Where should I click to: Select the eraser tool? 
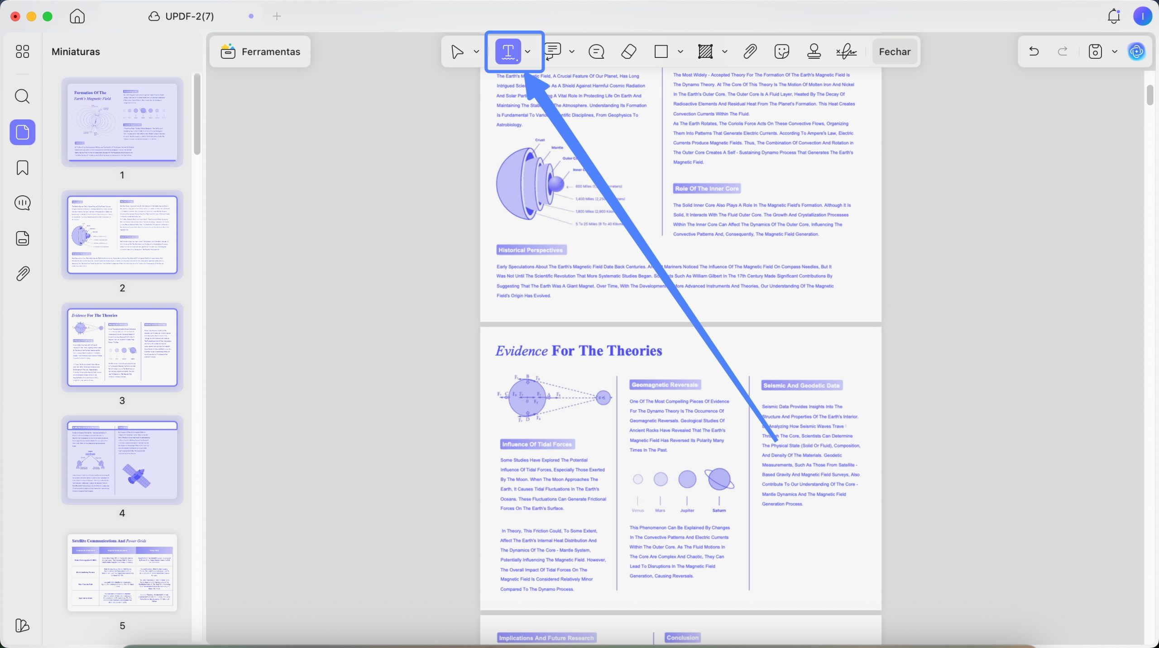click(x=629, y=52)
